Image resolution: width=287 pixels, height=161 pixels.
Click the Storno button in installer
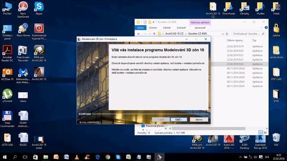(x=199, y=119)
